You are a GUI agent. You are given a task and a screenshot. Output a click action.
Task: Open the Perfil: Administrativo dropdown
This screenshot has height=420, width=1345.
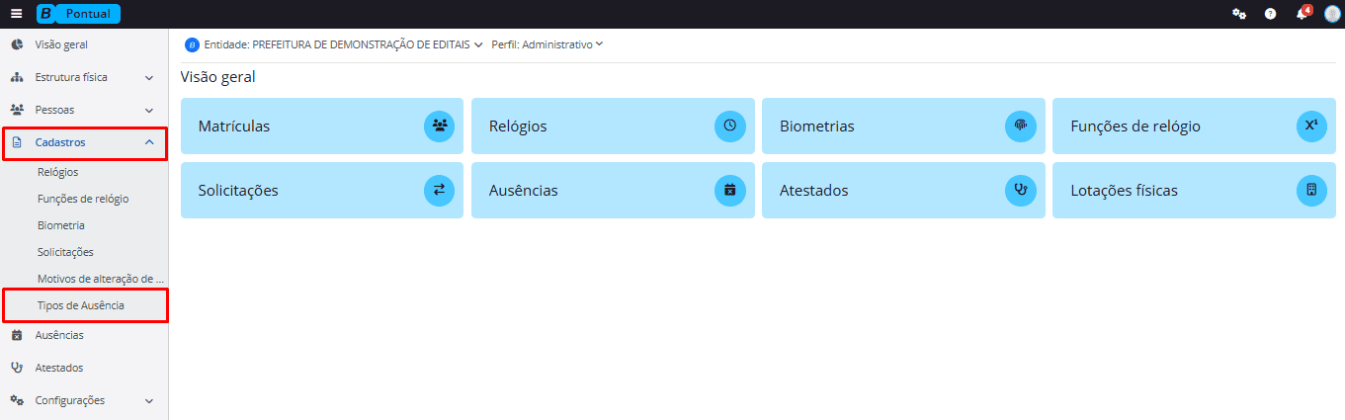[547, 44]
